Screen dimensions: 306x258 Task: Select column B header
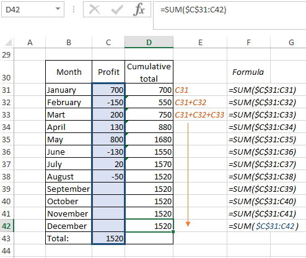pyautogui.click(x=69, y=42)
